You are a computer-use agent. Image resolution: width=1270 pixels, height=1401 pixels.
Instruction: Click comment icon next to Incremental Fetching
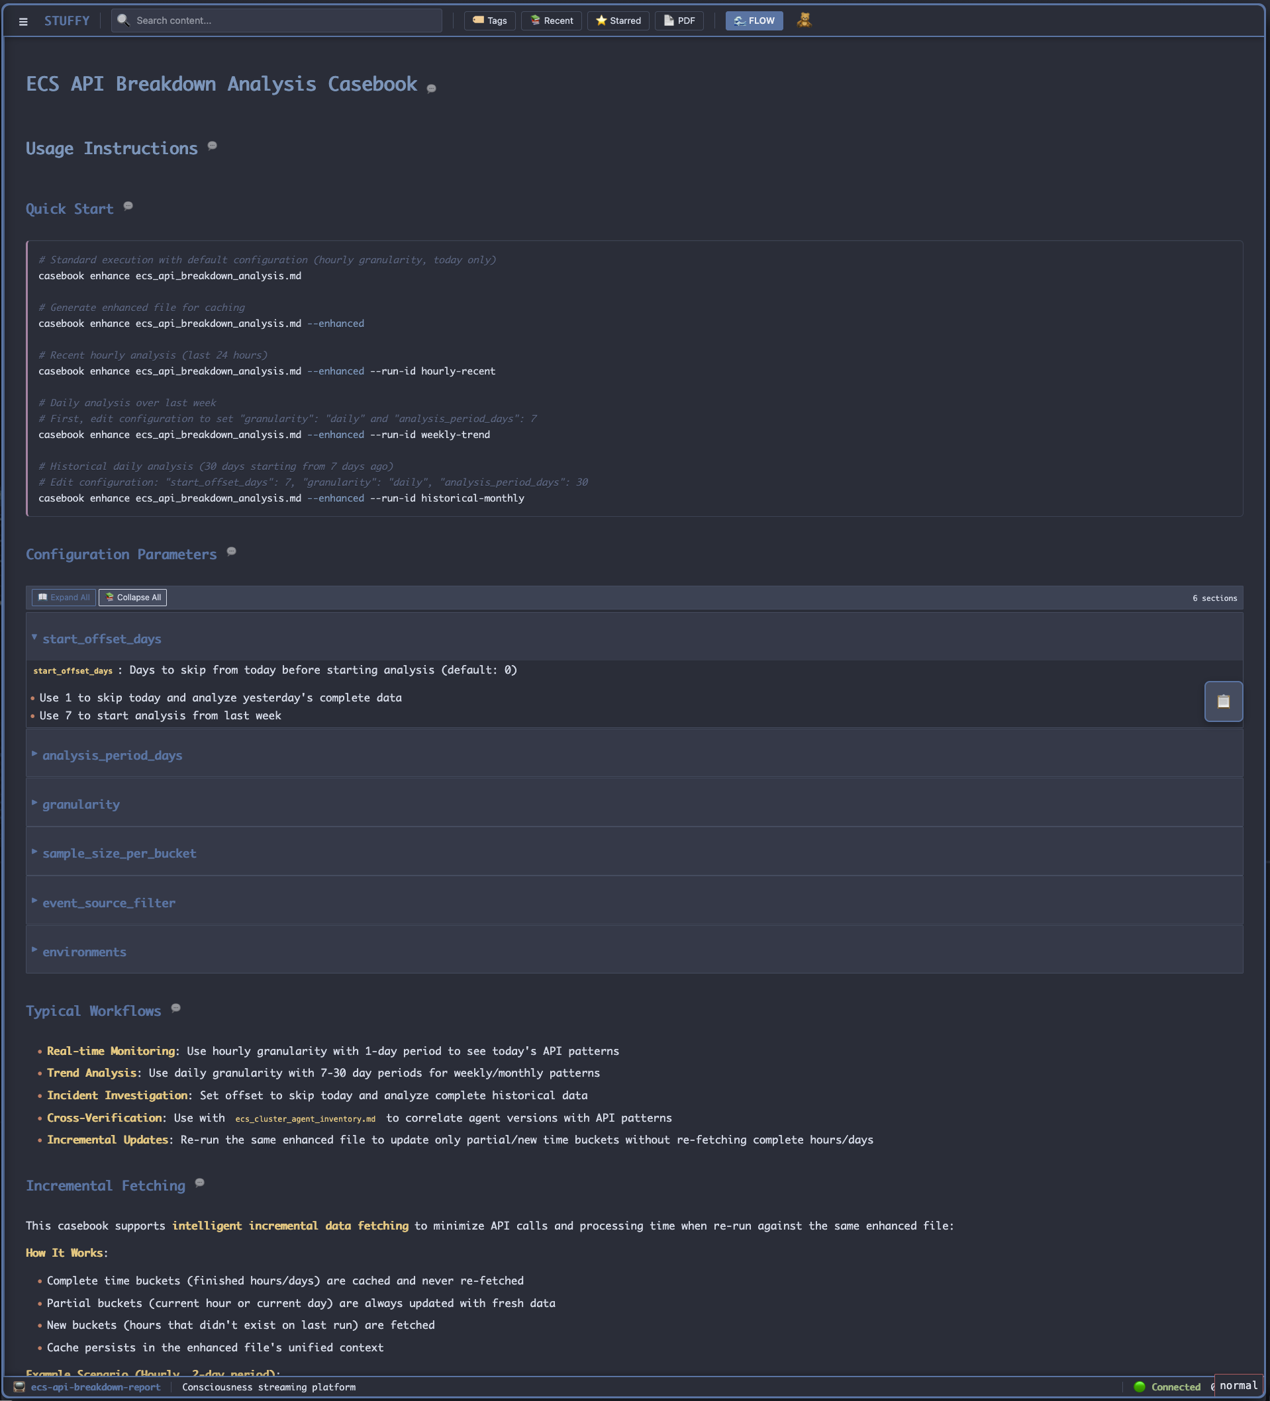[x=199, y=1183]
